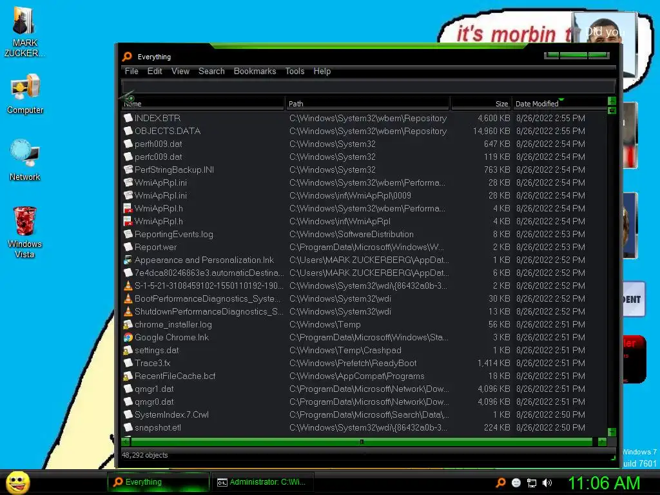The width and height of the screenshot is (660, 495).
Task: Click 7e4dca80246863e3.automaticDestina... file name
Action: coord(209,273)
